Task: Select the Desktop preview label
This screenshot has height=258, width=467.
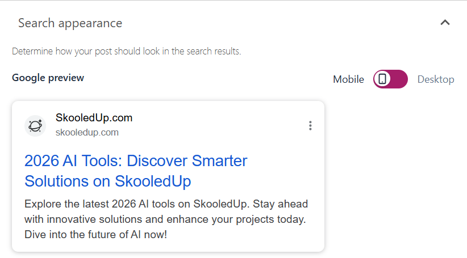Action: (x=436, y=79)
